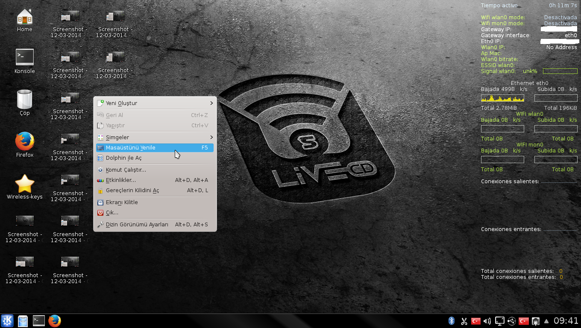The width and height of the screenshot is (581, 328).
Task: Open Dizin Görünümü Ayarları
Action: pos(155,224)
